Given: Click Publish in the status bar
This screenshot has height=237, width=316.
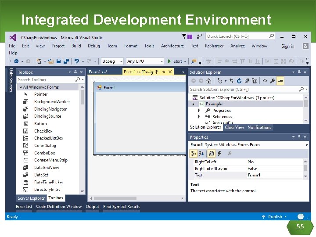Looking at the screenshot, I should click(x=274, y=217).
